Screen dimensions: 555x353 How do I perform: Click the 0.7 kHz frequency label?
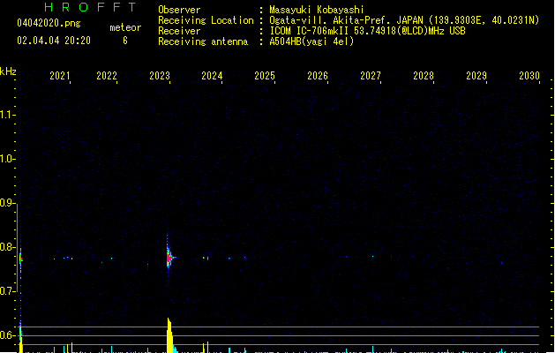(6, 291)
